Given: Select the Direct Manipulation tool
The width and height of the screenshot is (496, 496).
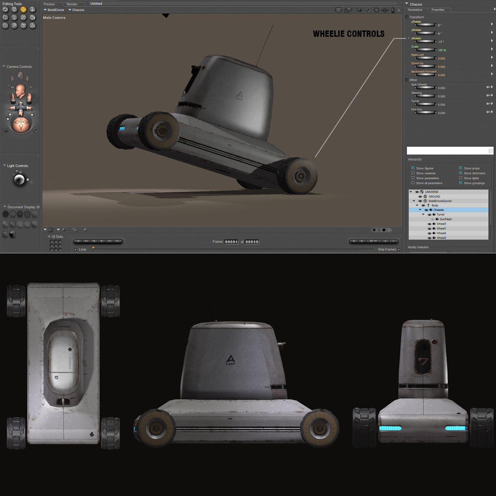Looking at the screenshot, I should coord(32,26).
